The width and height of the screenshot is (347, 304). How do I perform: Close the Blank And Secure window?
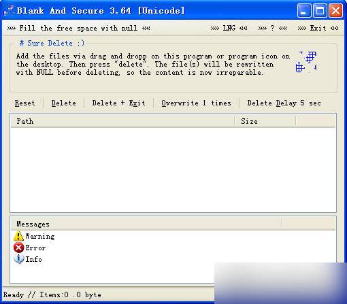click(x=335, y=10)
